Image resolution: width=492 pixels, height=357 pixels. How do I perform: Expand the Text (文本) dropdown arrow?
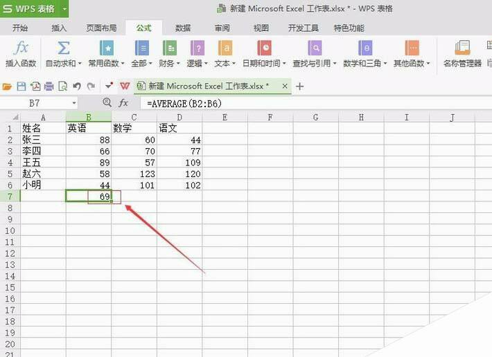point(234,64)
